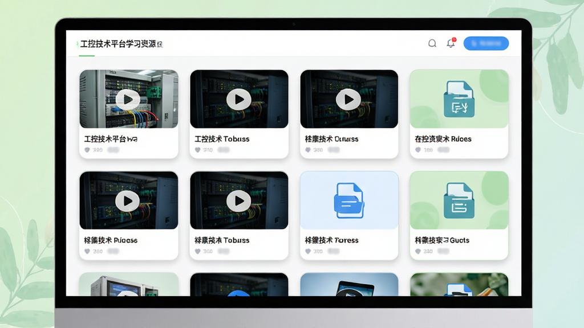Play the second-row Tobuss video
584x328 pixels.
[239, 201]
